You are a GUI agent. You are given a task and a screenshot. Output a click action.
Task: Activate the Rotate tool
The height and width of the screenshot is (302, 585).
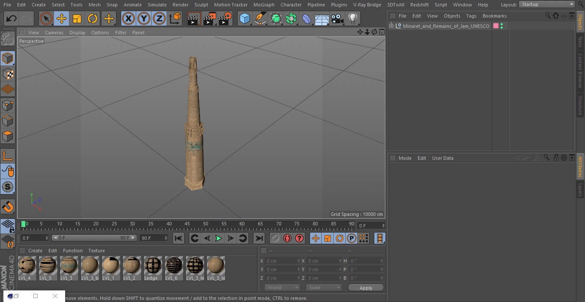pyautogui.click(x=93, y=18)
